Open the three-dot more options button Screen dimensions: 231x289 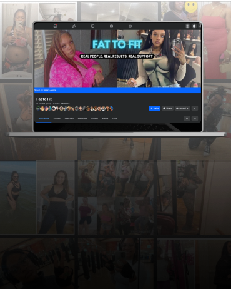coord(195,118)
